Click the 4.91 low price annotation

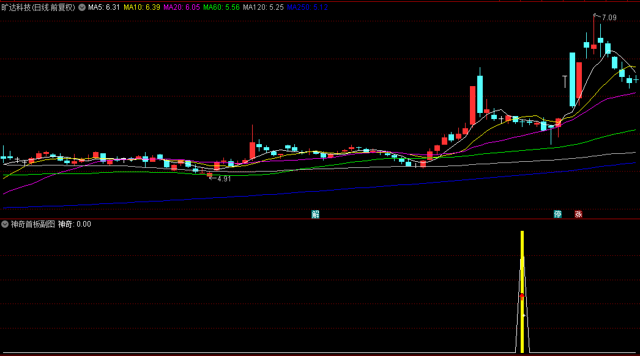pyautogui.click(x=224, y=179)
